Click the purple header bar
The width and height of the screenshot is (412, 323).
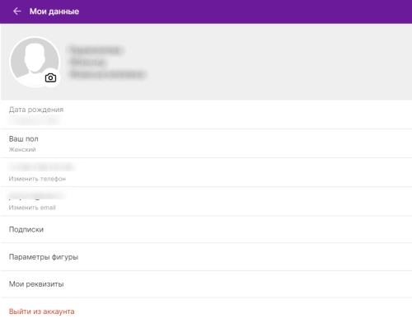(206, 12)
